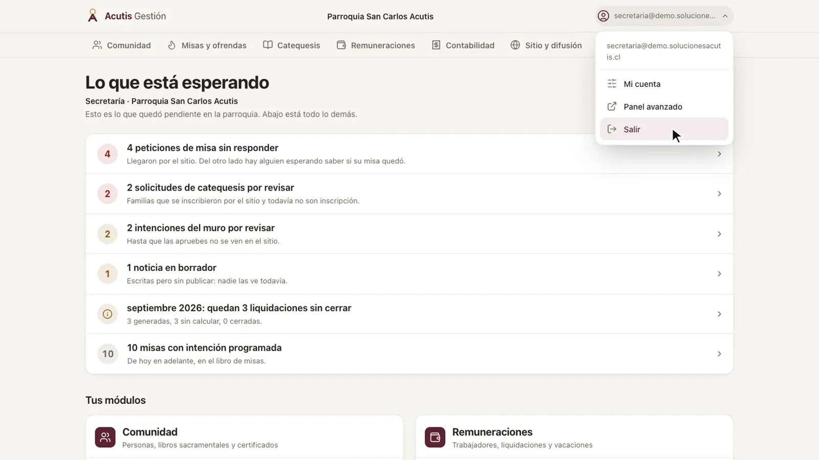Click the Acutis Gestión logo icon
The width and height of the screenshot is (819, 460).
click(92, 16)
